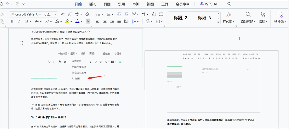The width and height of the screenshot is (289, 129).
Task: Undo the last action
Action: (8, 4)
